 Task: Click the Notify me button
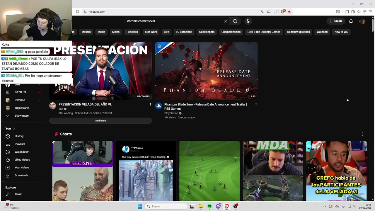point(100,121)
